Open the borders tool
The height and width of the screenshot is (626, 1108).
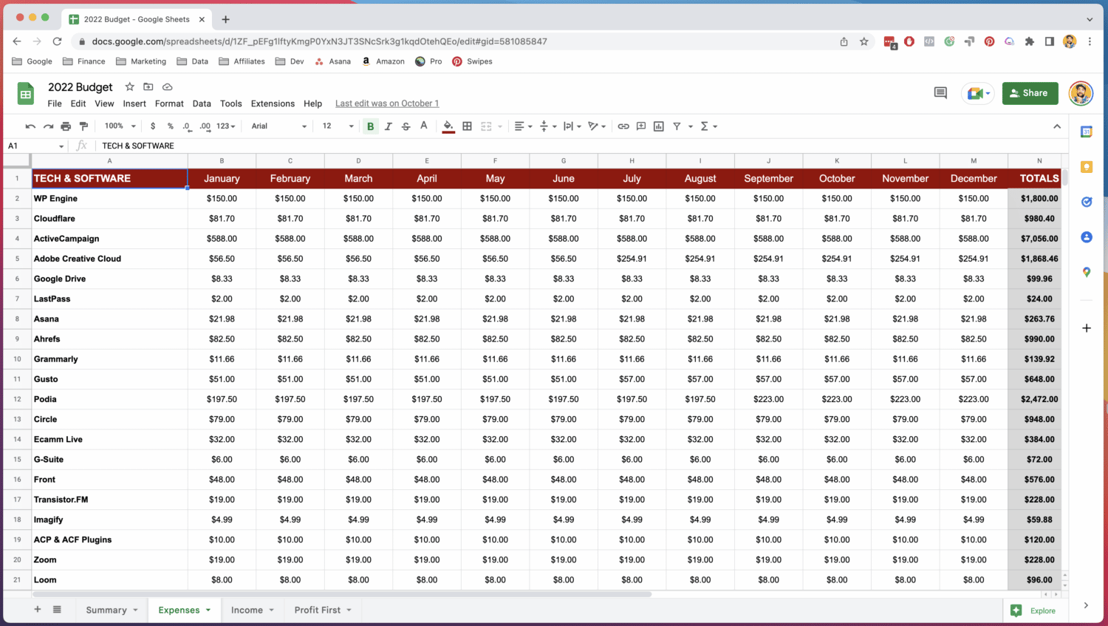[467, 126]
